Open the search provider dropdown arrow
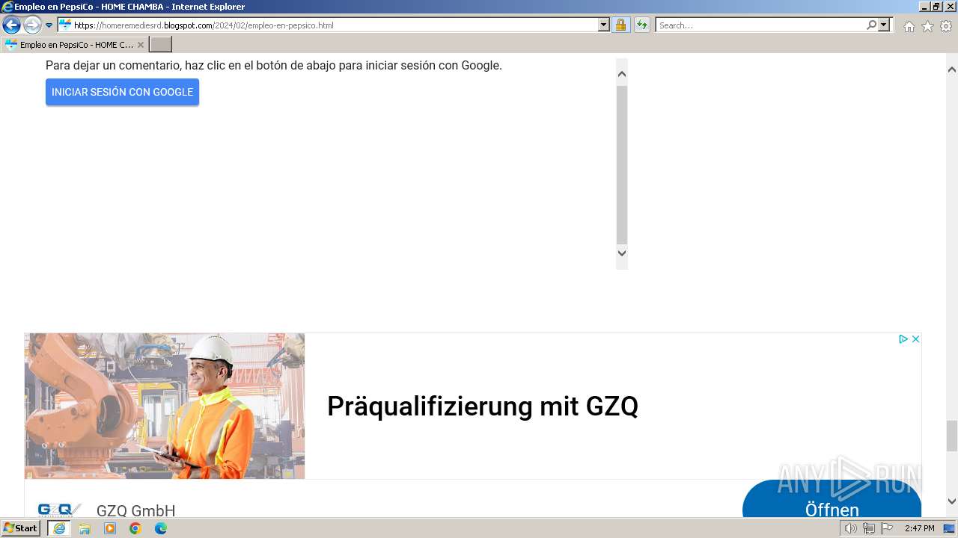The width and height of the screenshot is (958, 538). click(884, 25)
